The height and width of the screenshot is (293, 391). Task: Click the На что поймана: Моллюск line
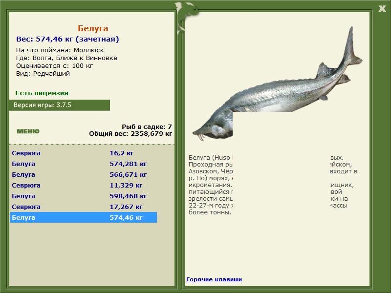click(x=60, y=50)
